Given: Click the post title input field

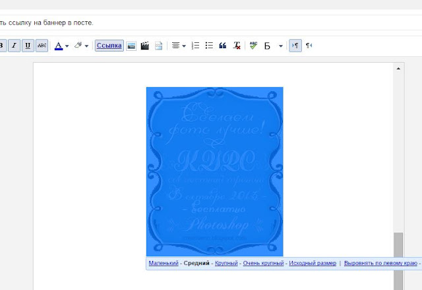Looking at the screenshot, I should pyautogui.click(x=211, y=23).
